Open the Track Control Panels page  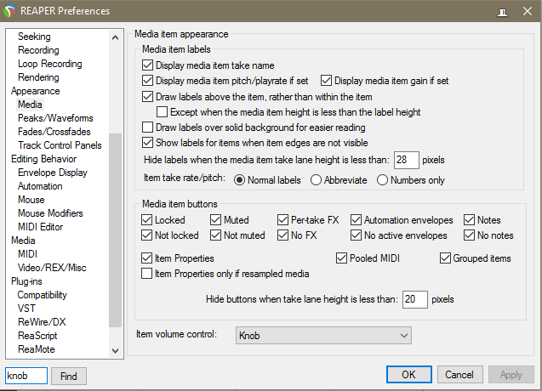[x=60, y=145]
